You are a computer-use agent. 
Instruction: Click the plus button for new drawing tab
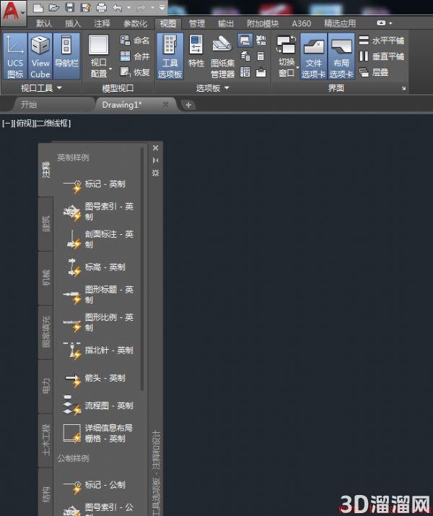pyautogui.click(x=188, y=105)
